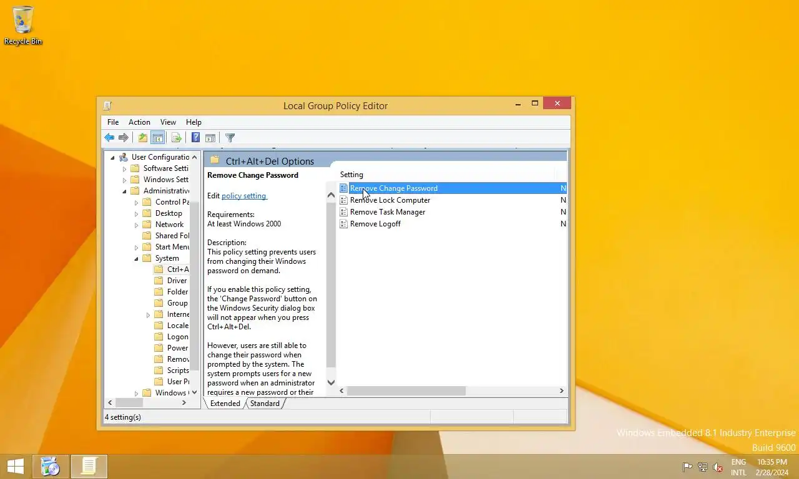
Task: Click description pane scroll up arrow
Action: [331, 196]
